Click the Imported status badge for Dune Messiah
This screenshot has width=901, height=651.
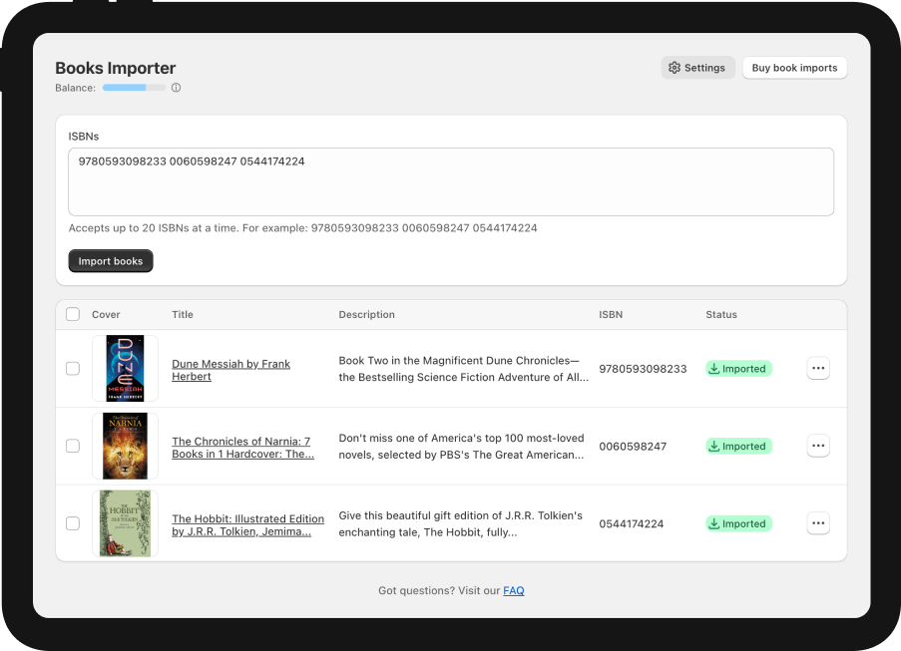pyautogui.click(x=738, y=369)
